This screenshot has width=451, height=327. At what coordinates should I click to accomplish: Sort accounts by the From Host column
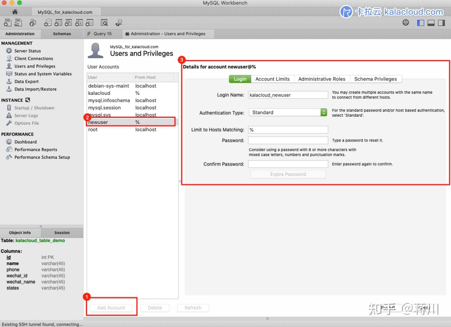(x=145, y=77)
